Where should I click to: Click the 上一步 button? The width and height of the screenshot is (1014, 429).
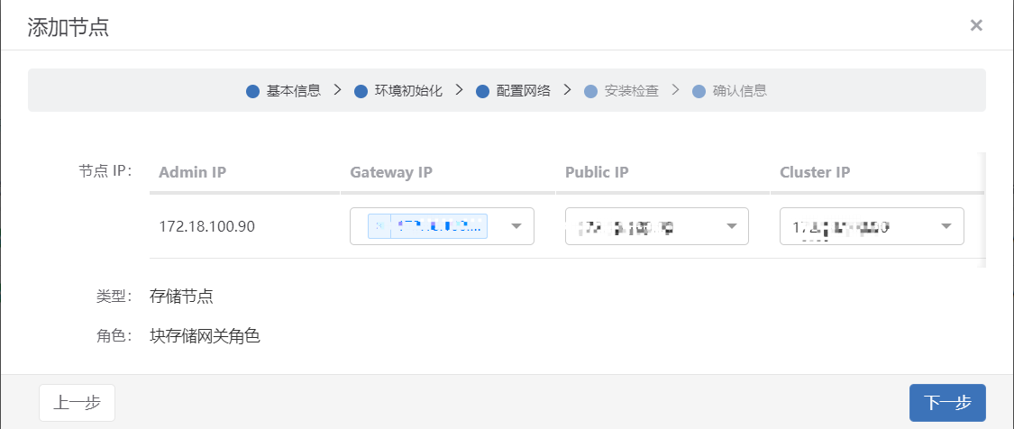coord(77,403)
